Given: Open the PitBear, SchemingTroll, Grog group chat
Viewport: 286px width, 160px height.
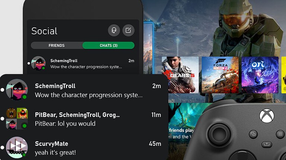Looking at the screenshot, I should (x=84, y=119).
